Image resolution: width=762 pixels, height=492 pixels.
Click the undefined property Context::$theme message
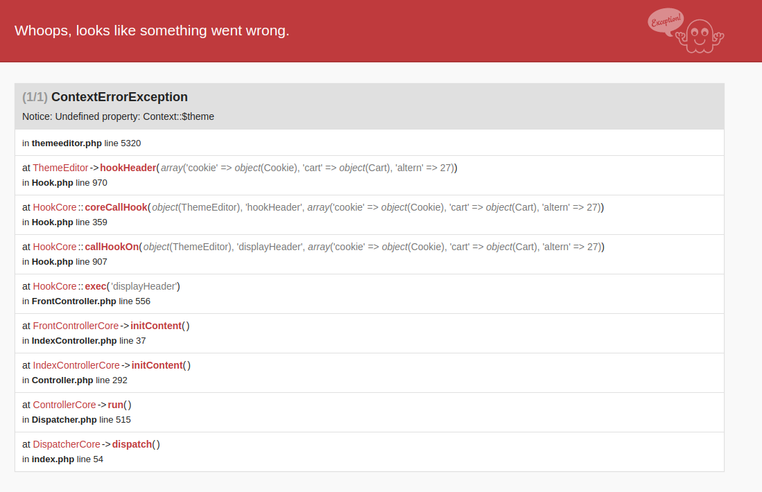[x=118, y=116]
